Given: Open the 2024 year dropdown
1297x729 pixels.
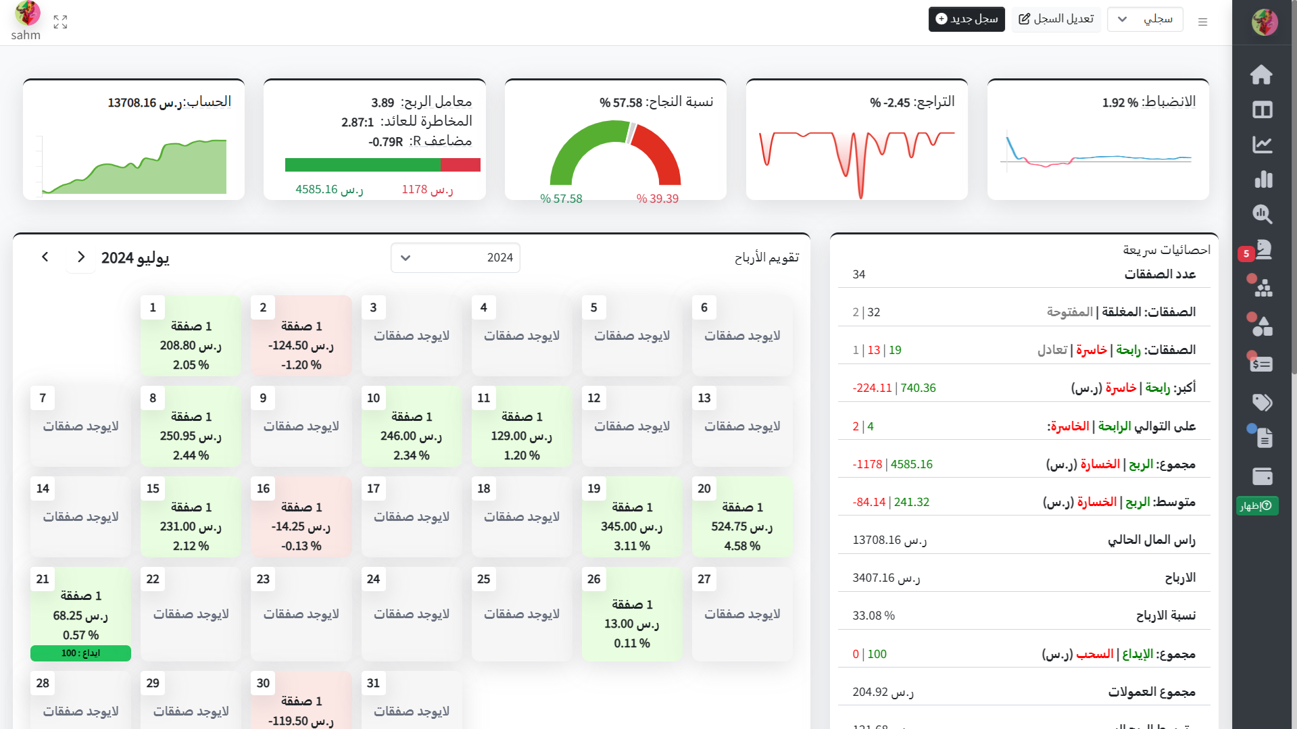Looking at the screenshot, I should pos(455,258).
